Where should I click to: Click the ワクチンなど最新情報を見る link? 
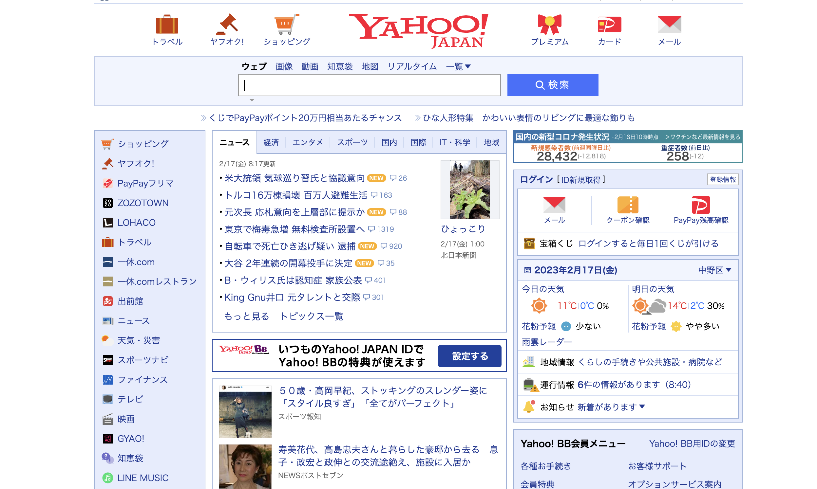702,137
